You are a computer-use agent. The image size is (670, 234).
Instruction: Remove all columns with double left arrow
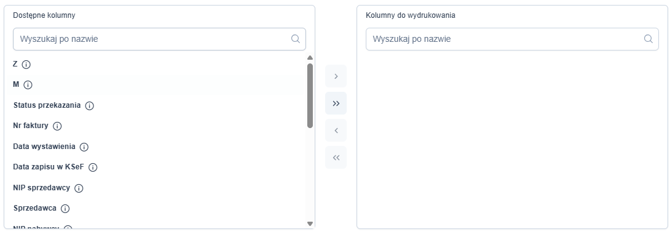(336, 158)
